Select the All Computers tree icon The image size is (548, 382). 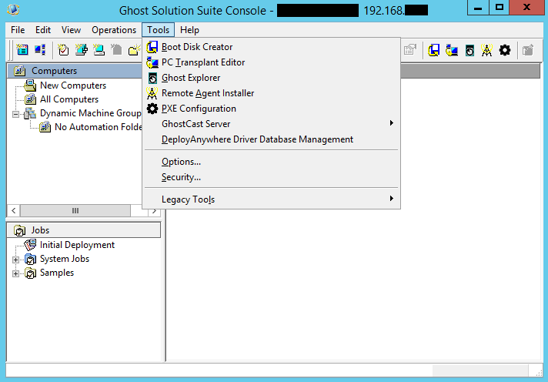(30, 99)
